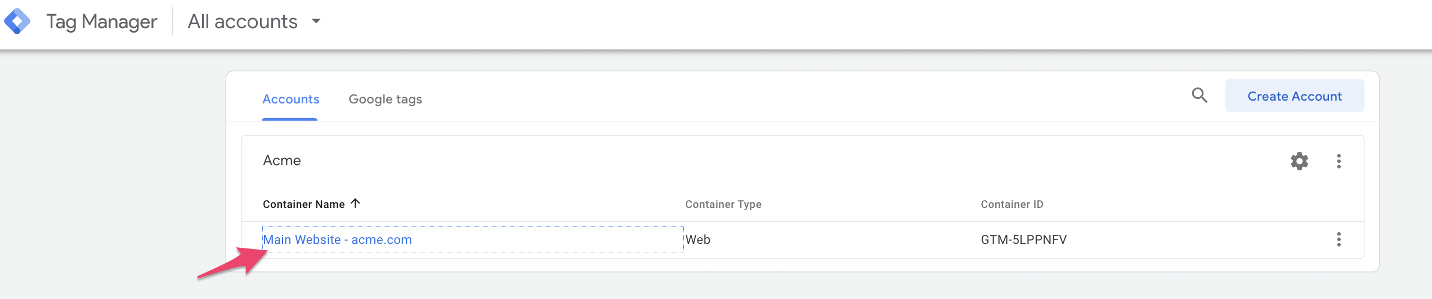The width and height of the screenshot is (1432, 299).
Task: Click the Container Type column header
Action: click(x=723, y=205)
